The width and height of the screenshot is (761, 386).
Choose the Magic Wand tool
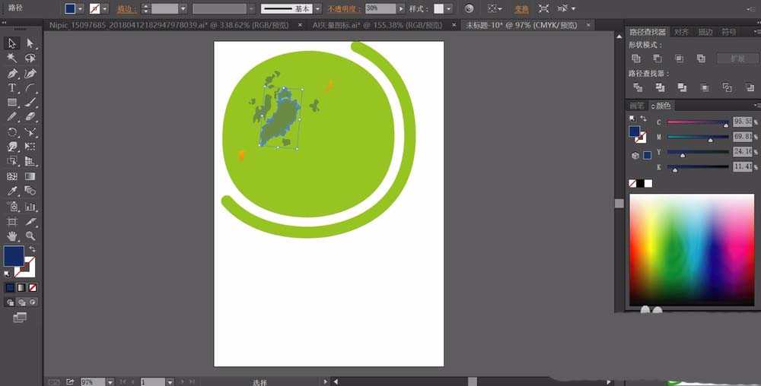tap(12, 59)
